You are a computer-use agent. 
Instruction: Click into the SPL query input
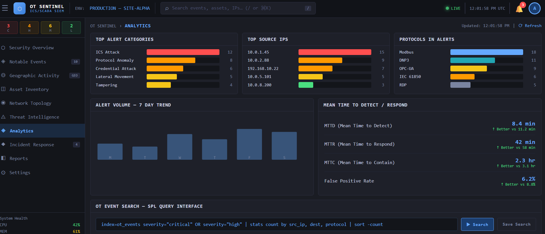point(276,225)
